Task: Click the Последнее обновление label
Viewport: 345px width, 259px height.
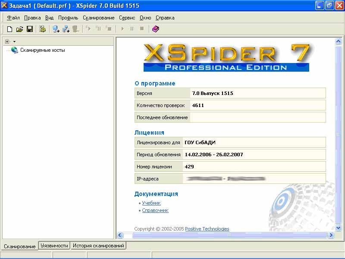Action: click(x=162, y=117)
